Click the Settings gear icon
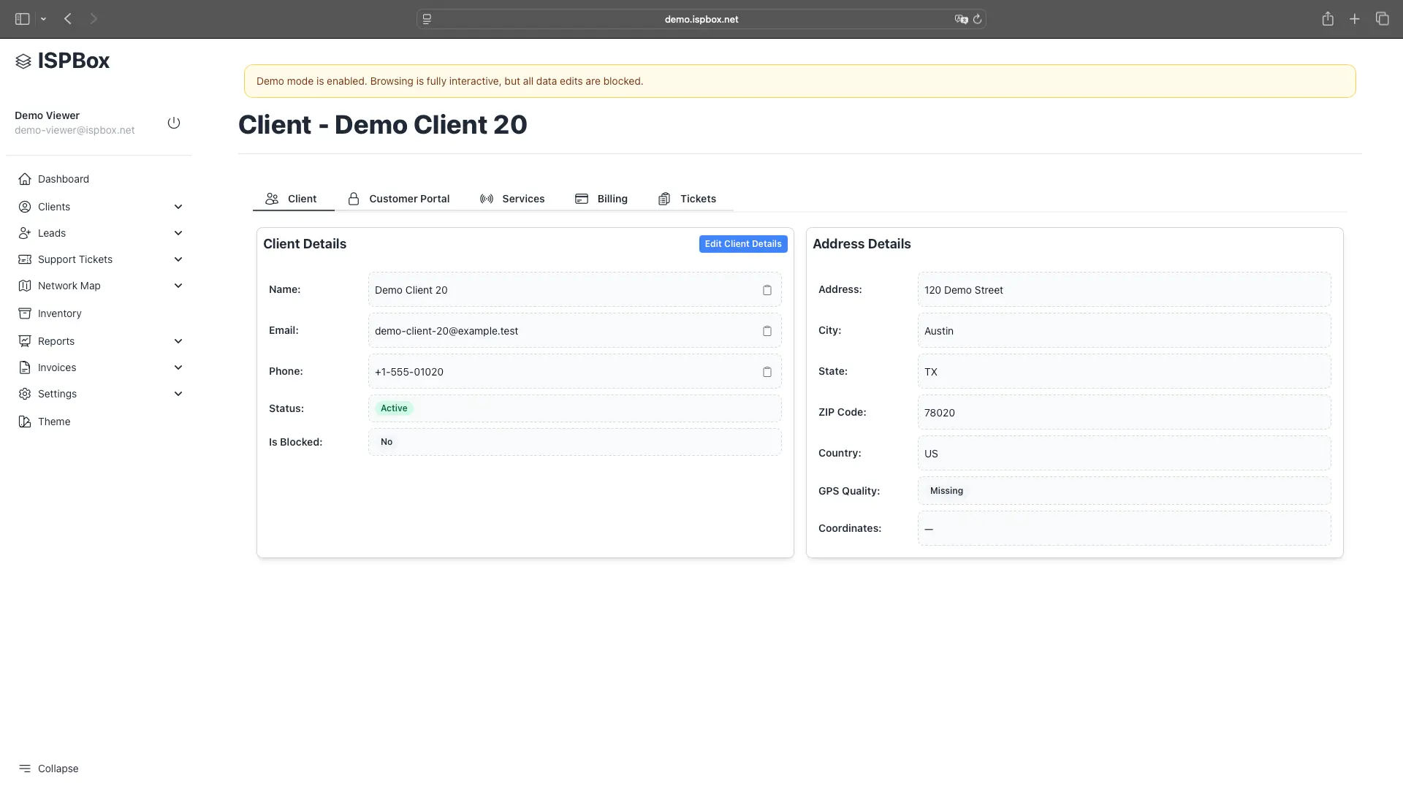The height and width of the screenshot is (789, 1403). coord(25,394)
